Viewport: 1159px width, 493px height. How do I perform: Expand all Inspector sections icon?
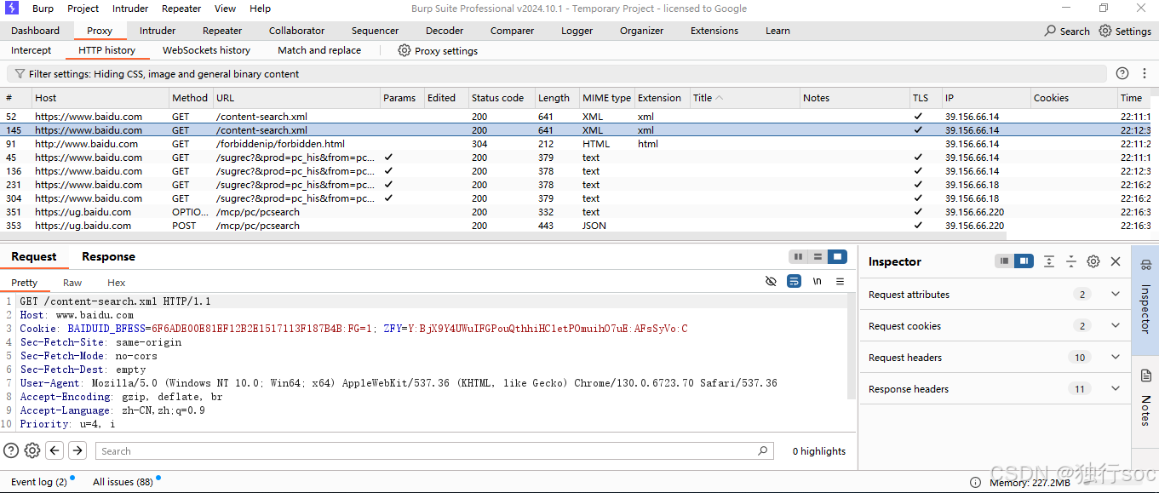tap(1049, 261)
